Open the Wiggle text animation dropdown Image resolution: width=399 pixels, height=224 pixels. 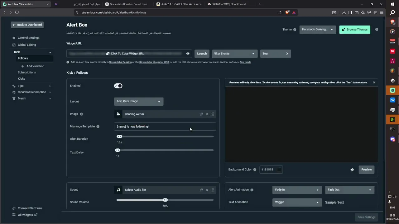[x=297, y=202]
